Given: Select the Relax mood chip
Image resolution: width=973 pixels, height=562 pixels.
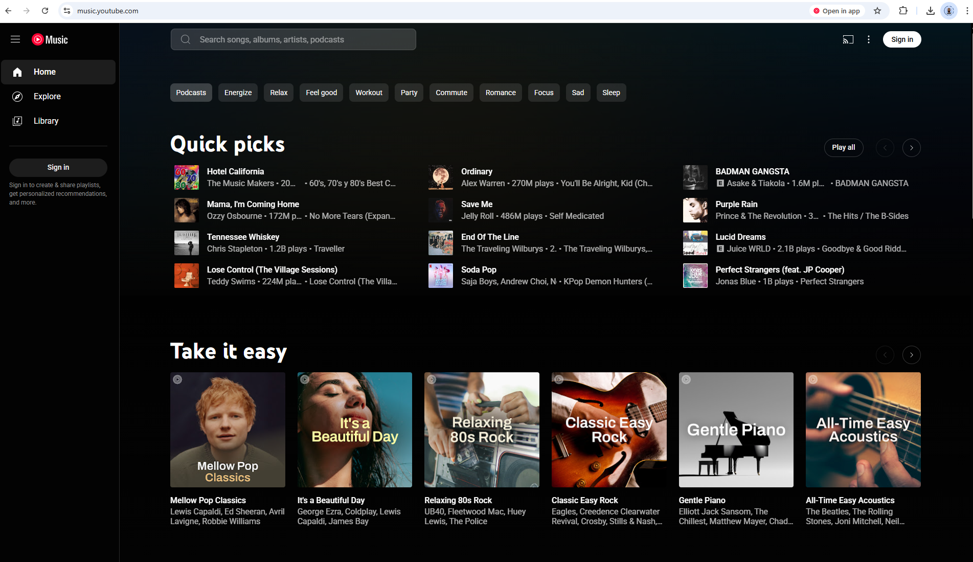Looking at the screenshot, I should (278, 93).
